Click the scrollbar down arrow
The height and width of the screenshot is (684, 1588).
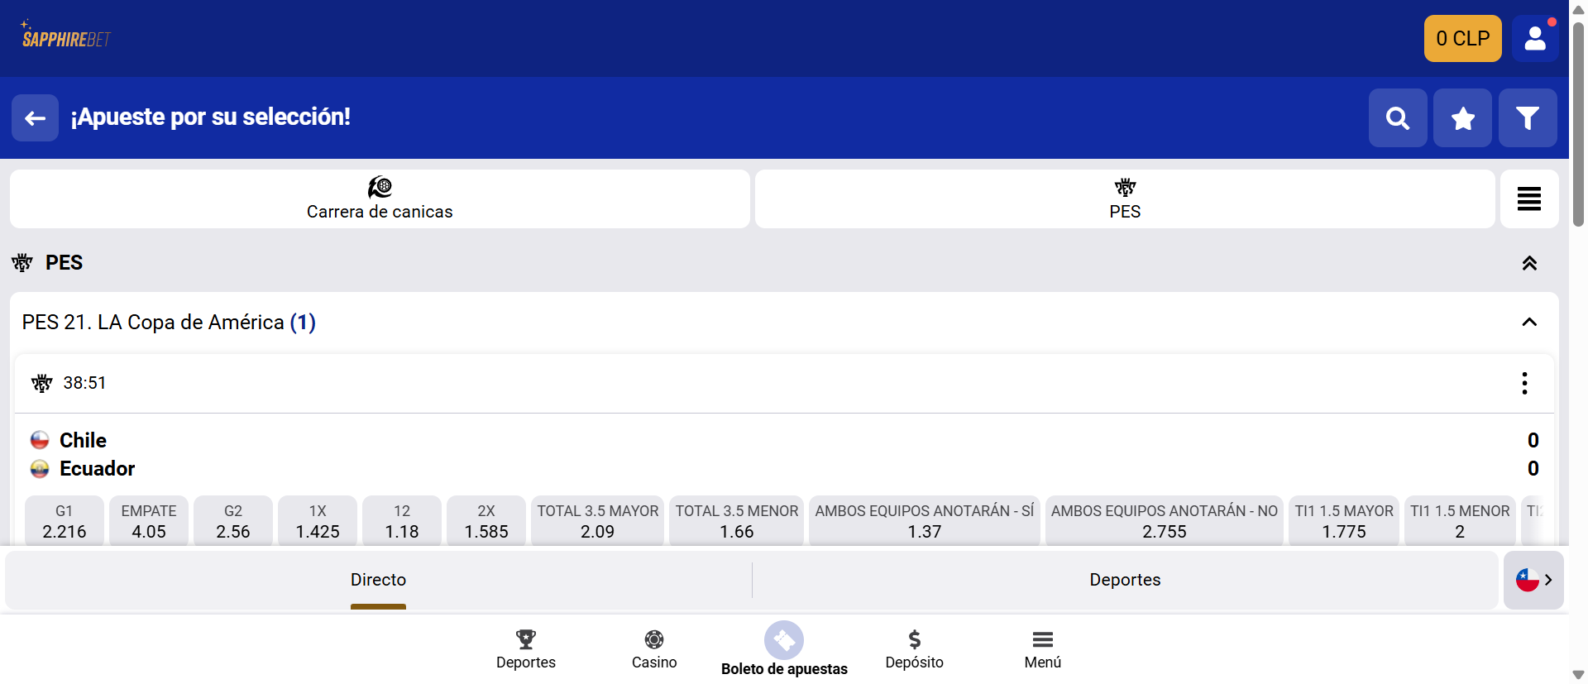[1578, 675]
